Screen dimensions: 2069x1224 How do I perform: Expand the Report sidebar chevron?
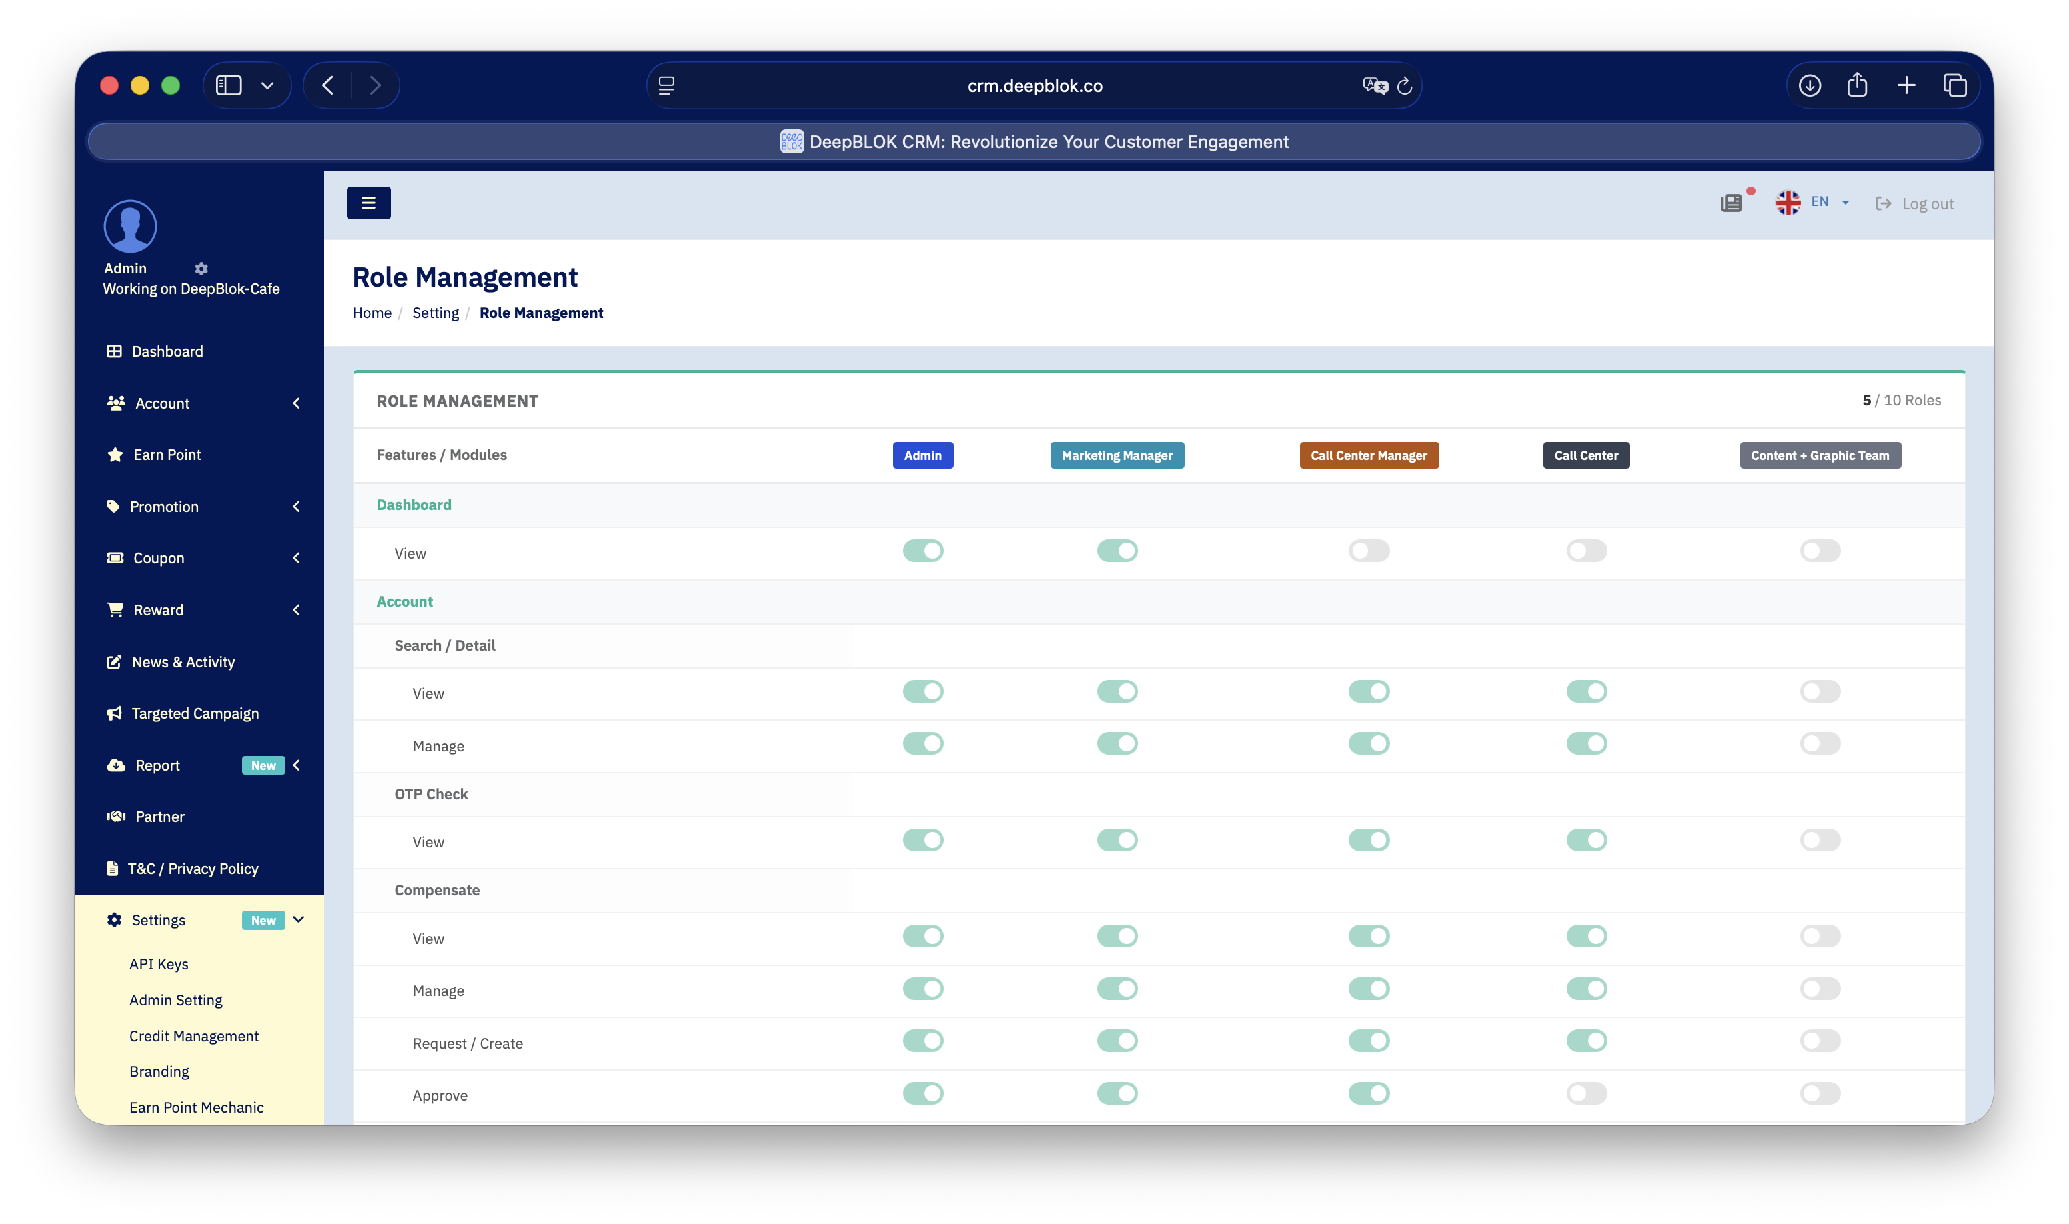pos(296,765)
